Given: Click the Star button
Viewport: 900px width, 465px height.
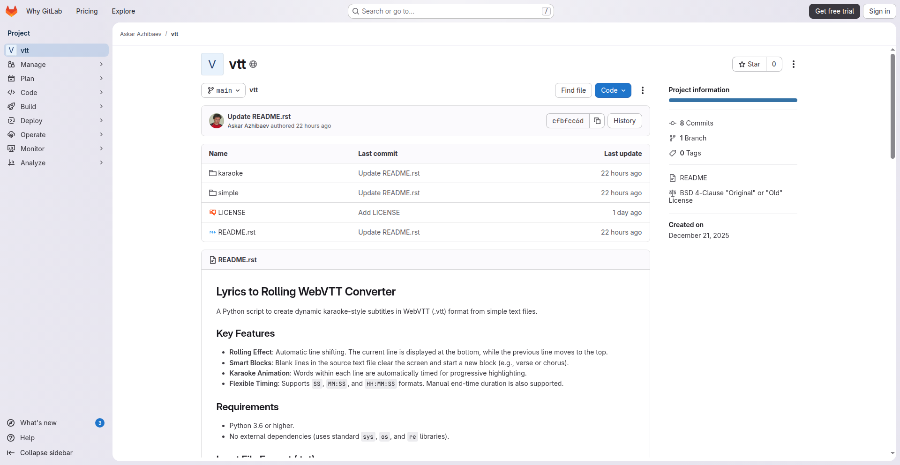Looking at the screenshot, I should tap(749, 64).
